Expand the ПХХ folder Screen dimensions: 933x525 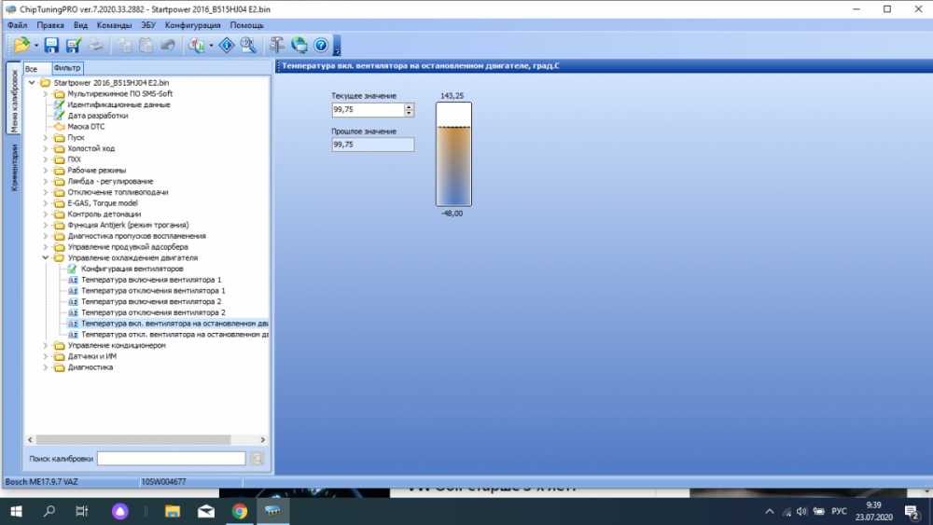click(x=46, y=159)
